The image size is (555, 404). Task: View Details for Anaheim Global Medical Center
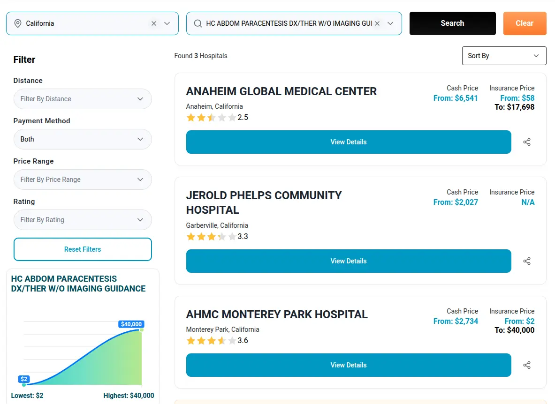coord(348,142)
